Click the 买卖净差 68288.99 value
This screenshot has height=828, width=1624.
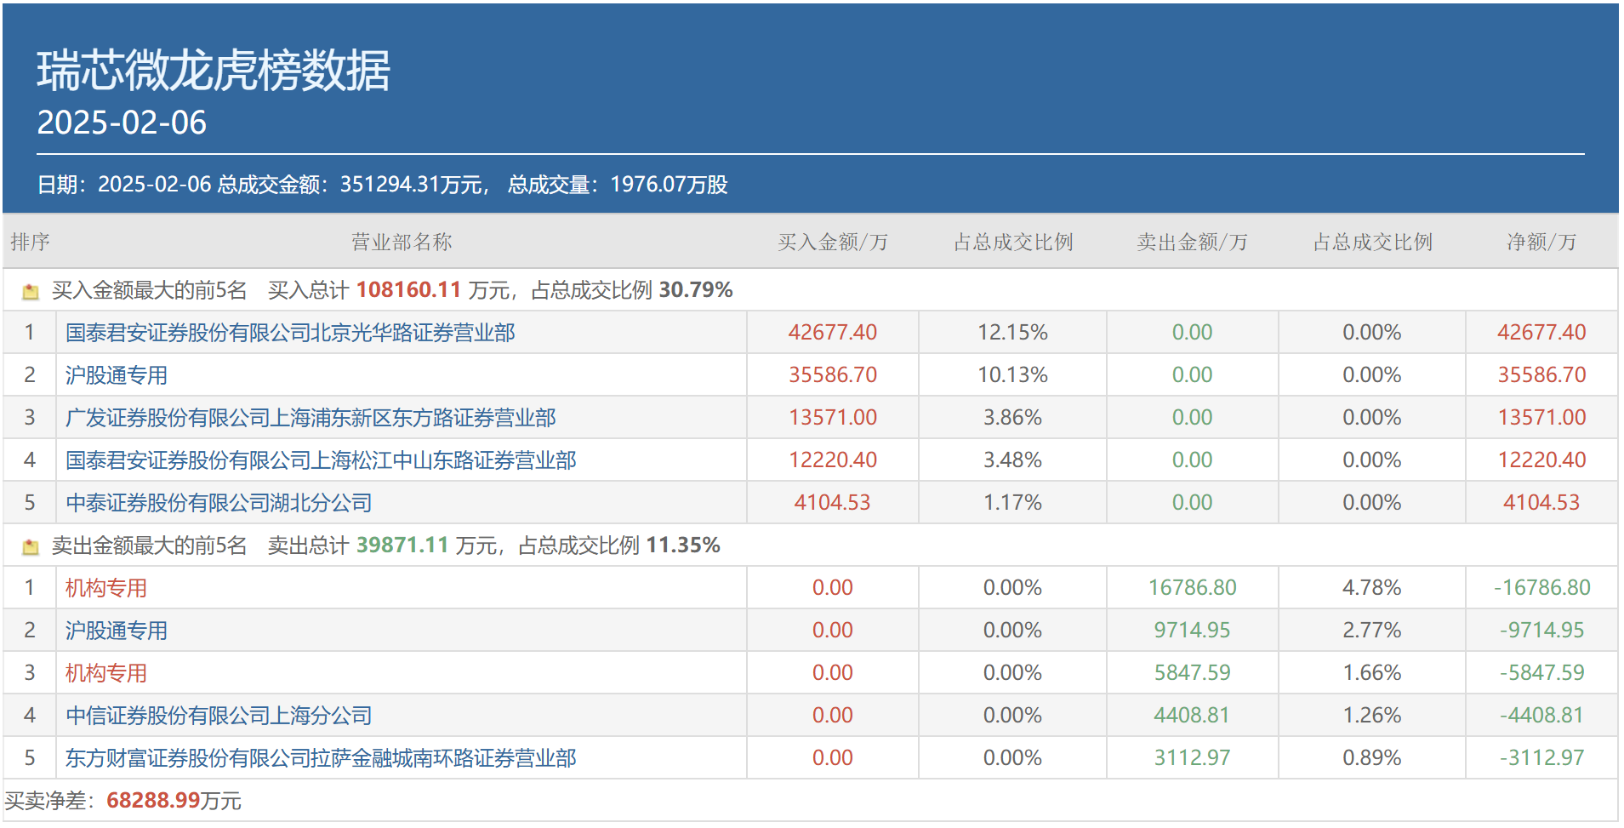click(153, 801)
